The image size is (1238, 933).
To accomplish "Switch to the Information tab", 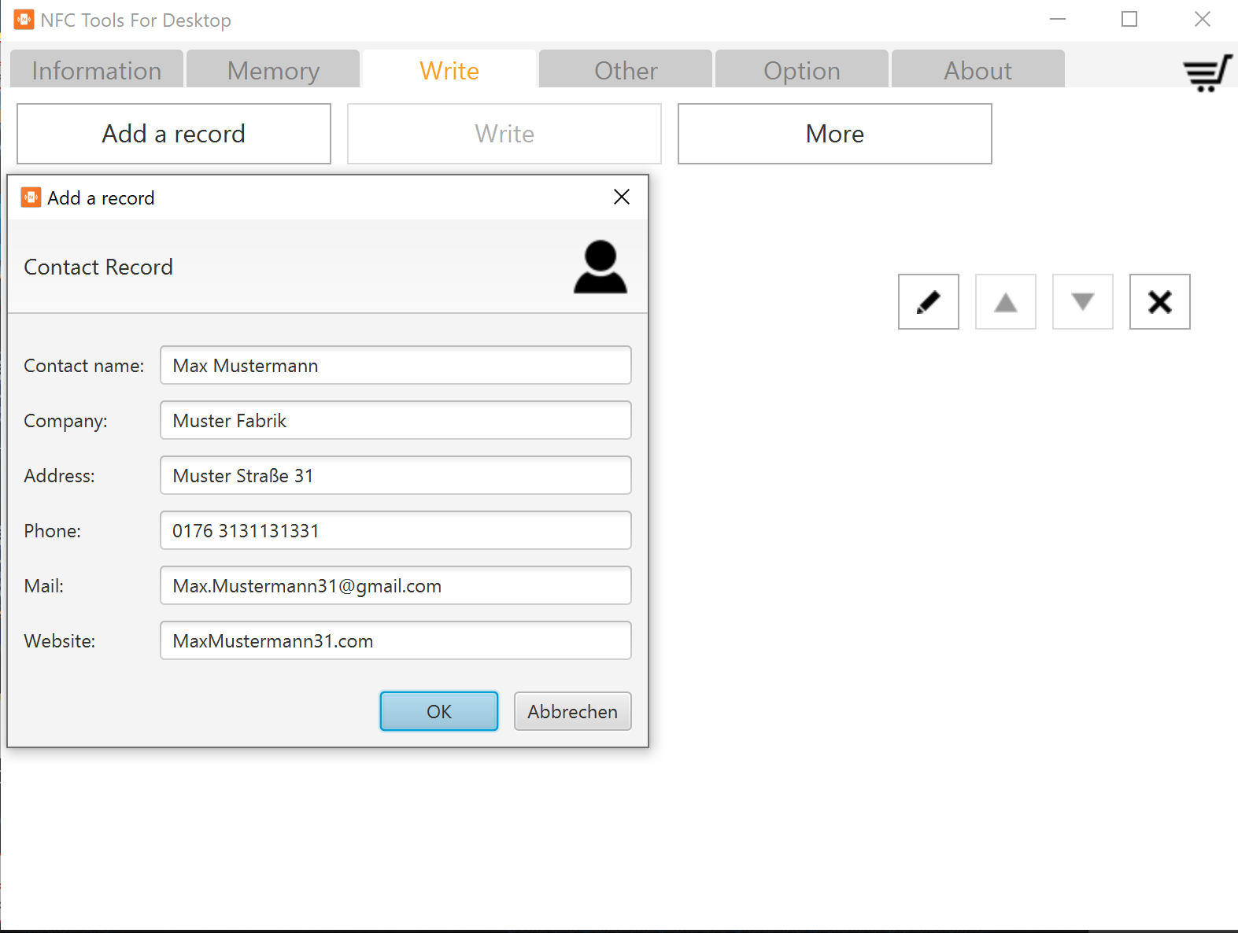I will (97, 71).
